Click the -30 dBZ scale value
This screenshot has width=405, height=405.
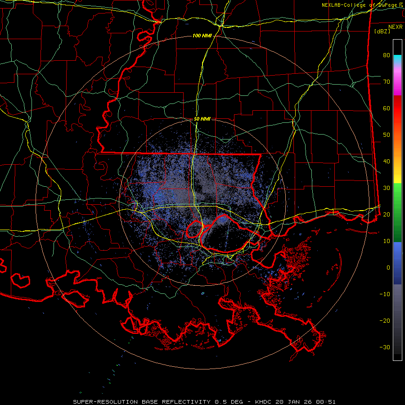385,347
